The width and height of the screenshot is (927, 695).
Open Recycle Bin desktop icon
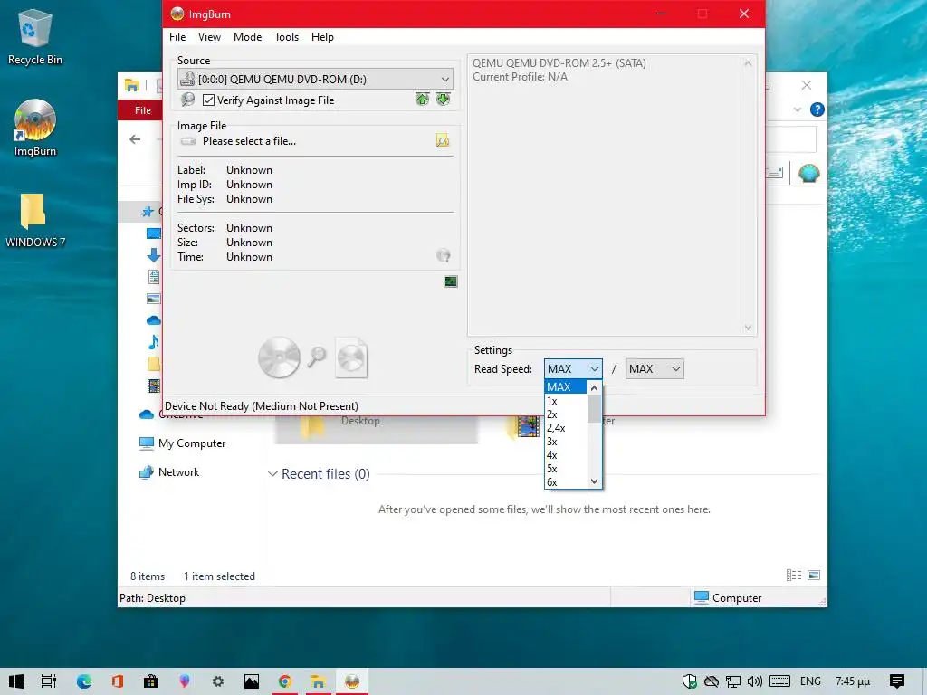(x=34, y=36)
